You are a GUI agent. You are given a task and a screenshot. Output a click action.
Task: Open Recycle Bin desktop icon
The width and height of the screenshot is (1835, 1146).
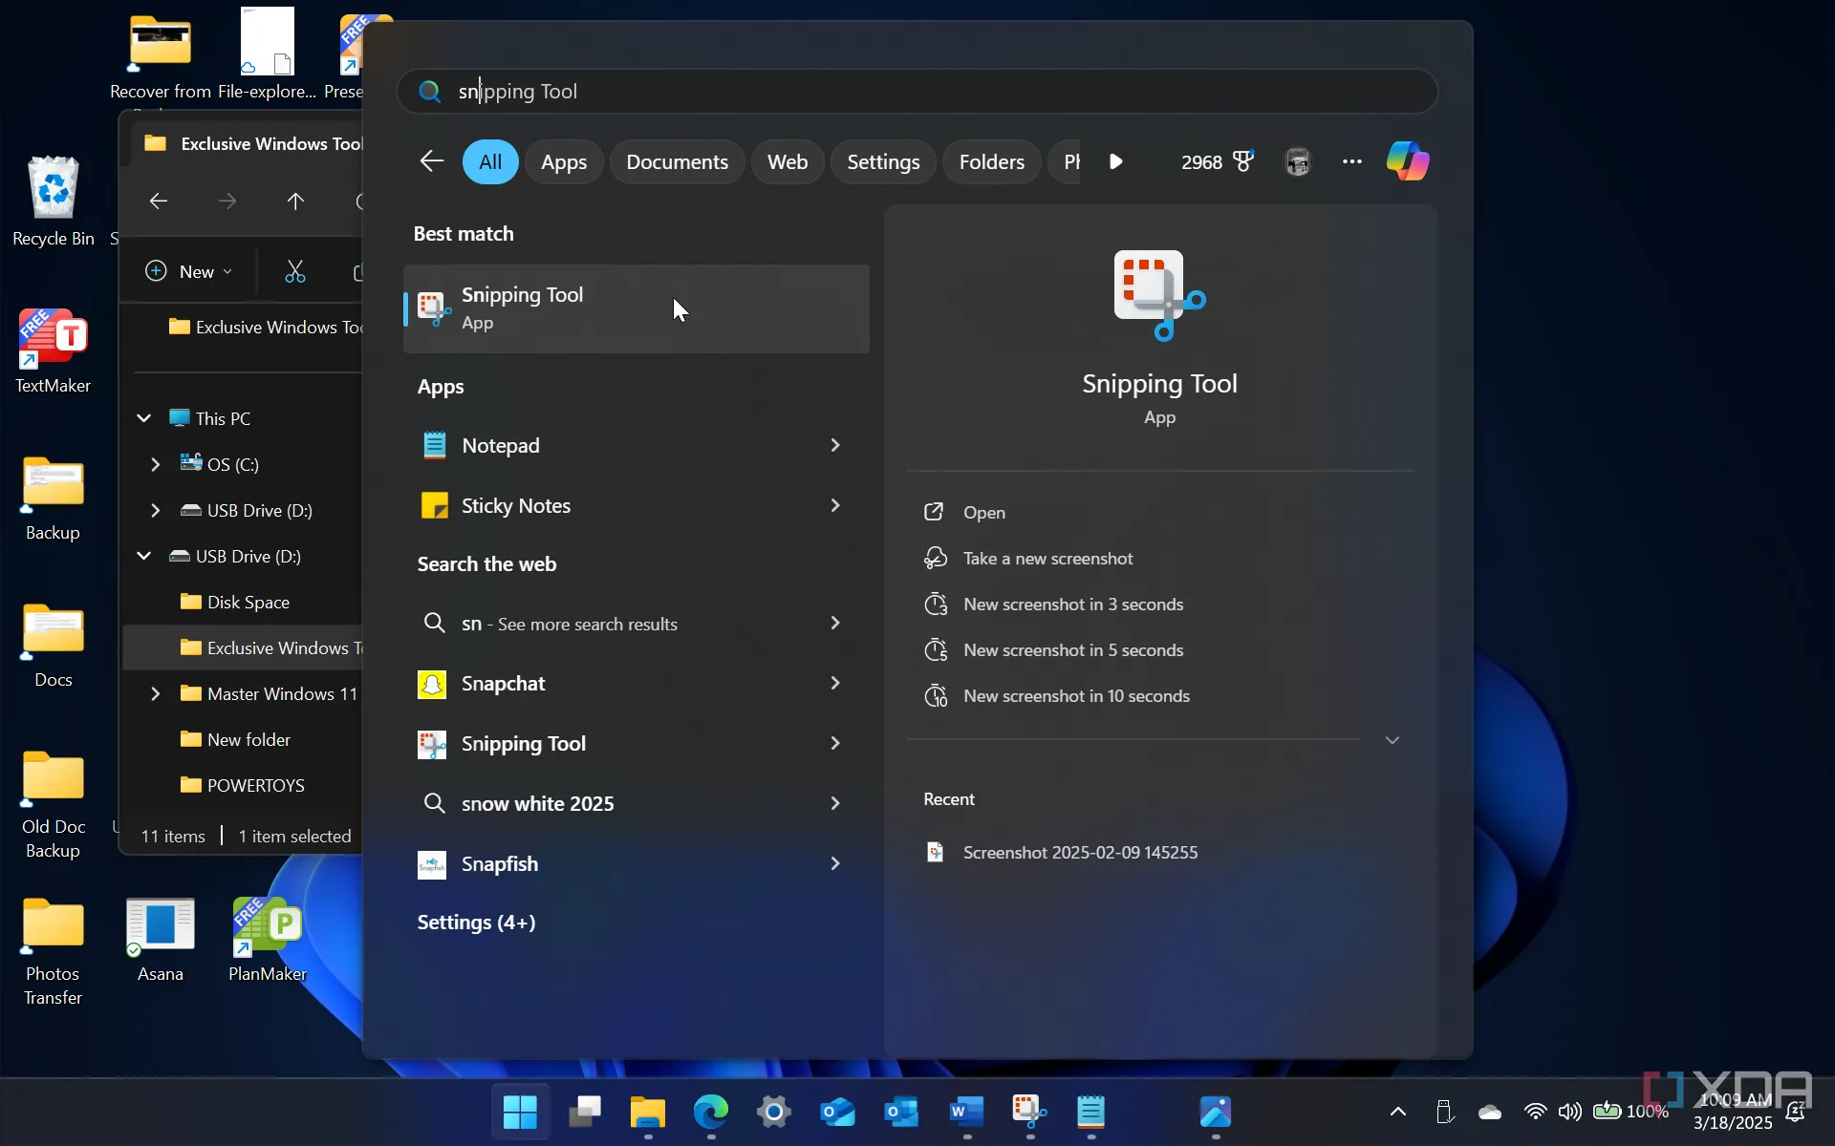pos(54,202)
